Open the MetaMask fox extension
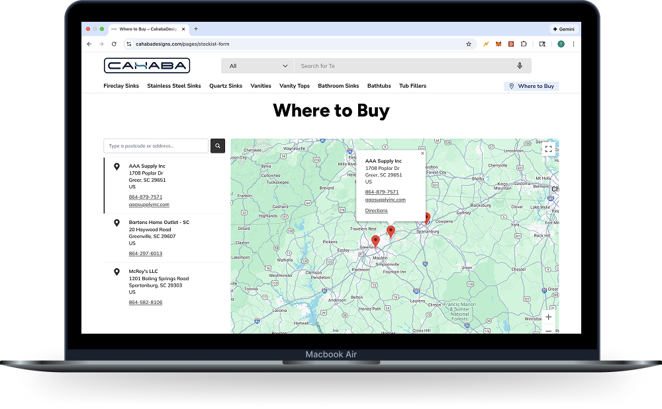 coord(498,44)
